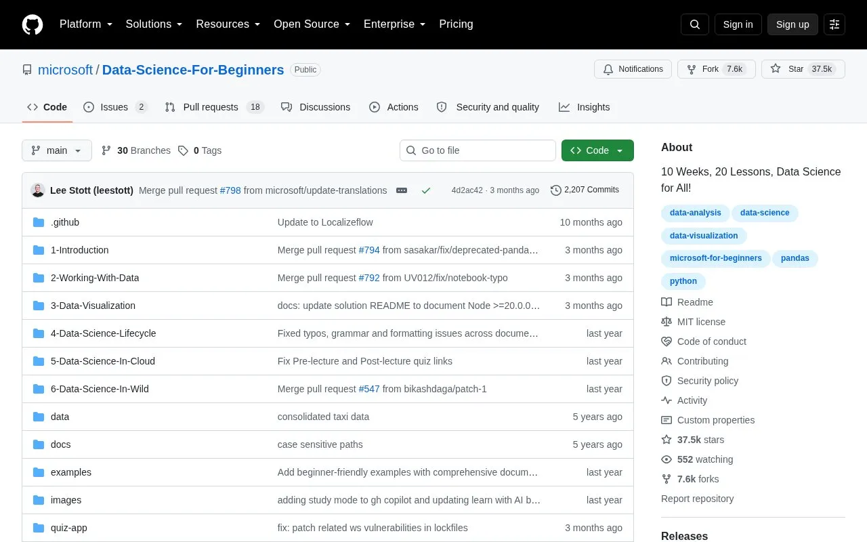
Task: Click the data-science topic tag
Action: click(765, 213)
